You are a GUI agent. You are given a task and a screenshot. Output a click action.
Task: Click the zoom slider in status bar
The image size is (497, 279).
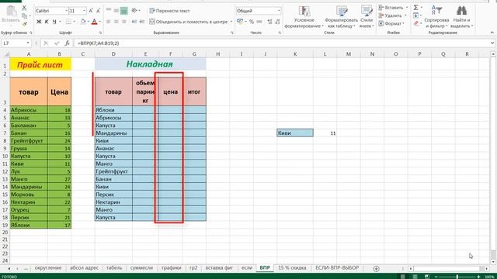[x=457, y=277]
